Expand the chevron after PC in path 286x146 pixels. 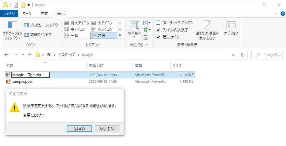tap(55, 55)
